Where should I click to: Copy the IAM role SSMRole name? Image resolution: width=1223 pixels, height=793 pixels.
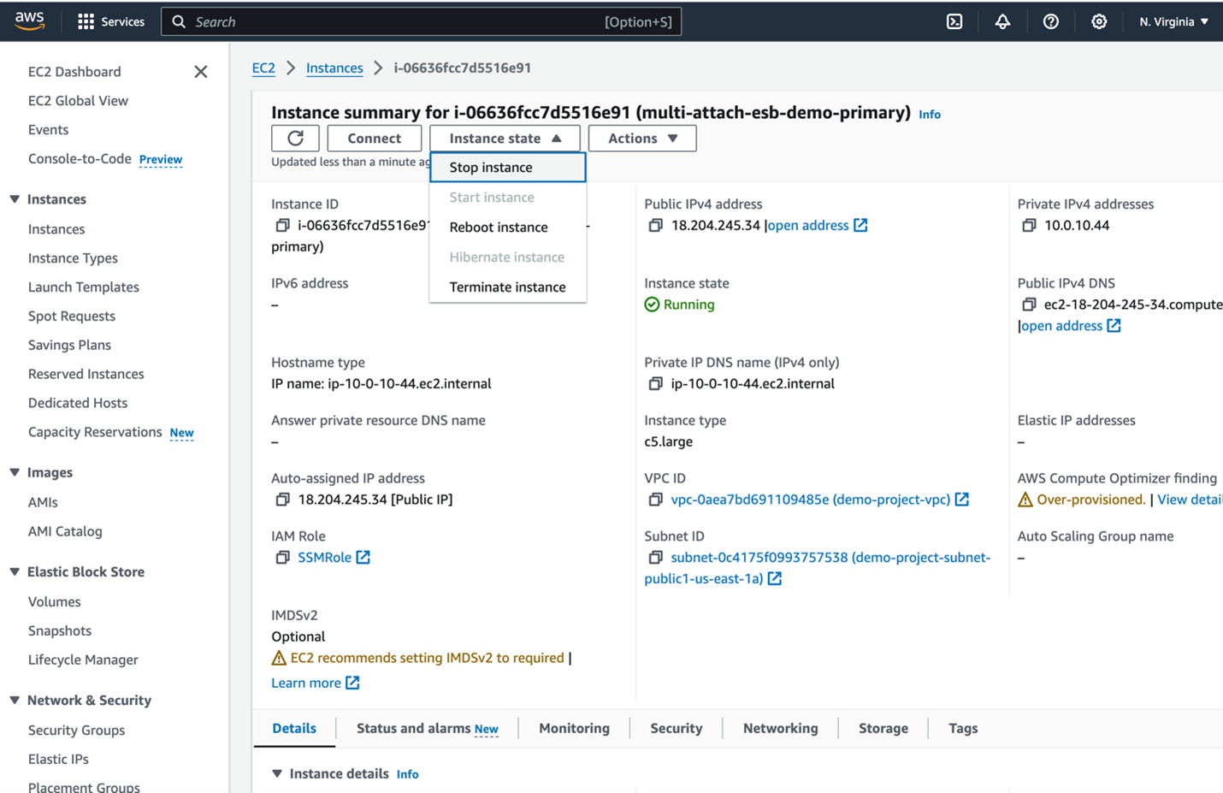pos(282,557)
